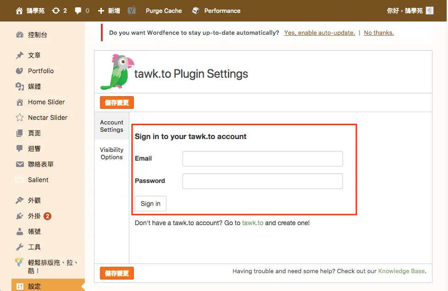Follow the green tawk.to link
This screenshot has height=291, width=448.
pyautogui.click(x=253, y=223)
